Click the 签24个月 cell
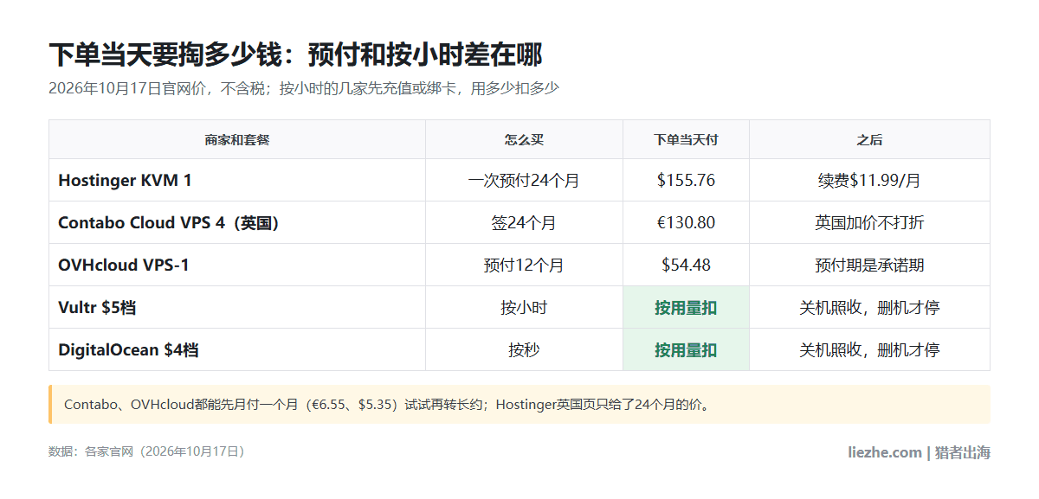The image size is (1039, 499). [524, 223]
